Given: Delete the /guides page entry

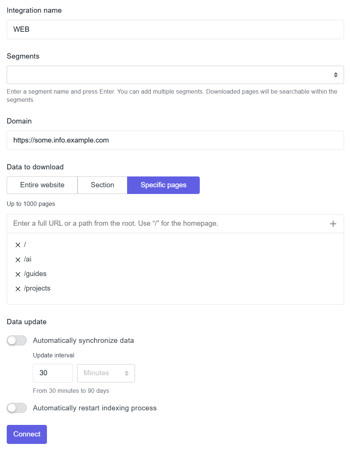Looking at the screenshot, I should pyautogui.click(x=18, y=274).
